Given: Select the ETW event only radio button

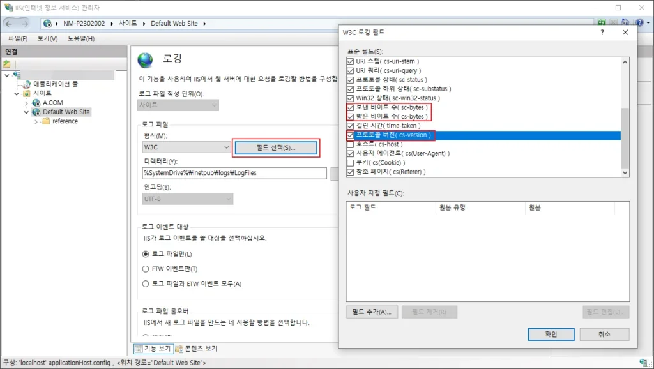Looking at the screenshot, I should [x=146, y=269].
